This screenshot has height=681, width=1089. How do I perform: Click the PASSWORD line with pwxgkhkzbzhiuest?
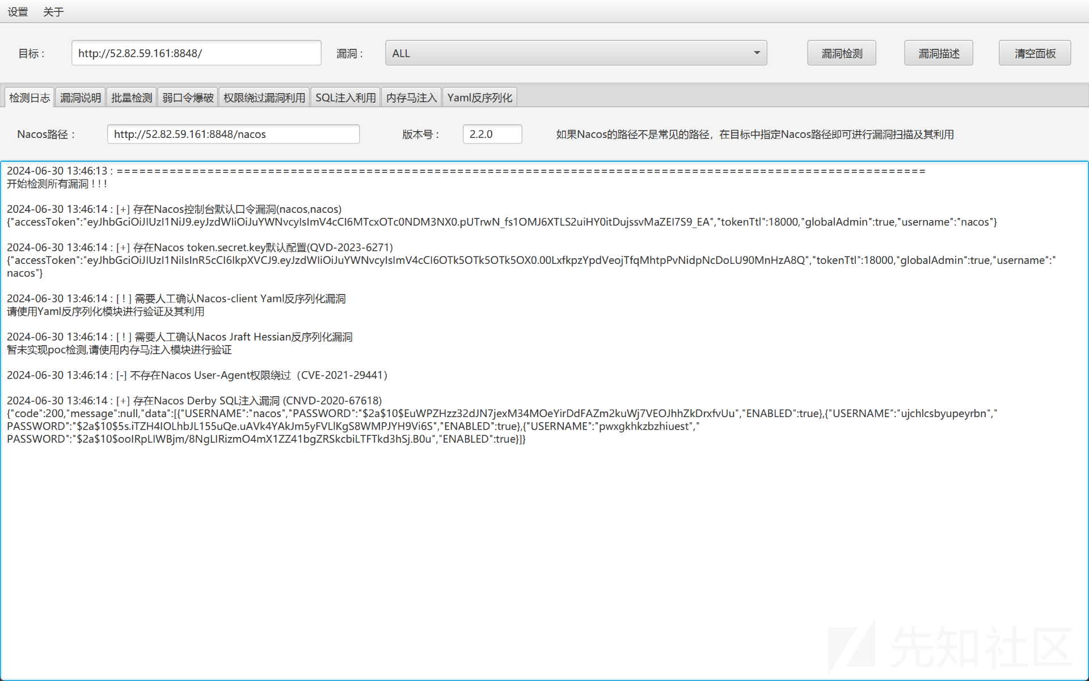pyautogui.click(x=353, y=426)
